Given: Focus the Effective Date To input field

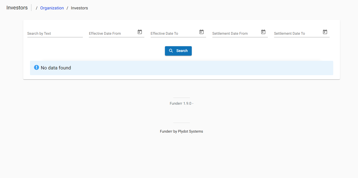Looking at the screenshot, I should tap(173, 33).
